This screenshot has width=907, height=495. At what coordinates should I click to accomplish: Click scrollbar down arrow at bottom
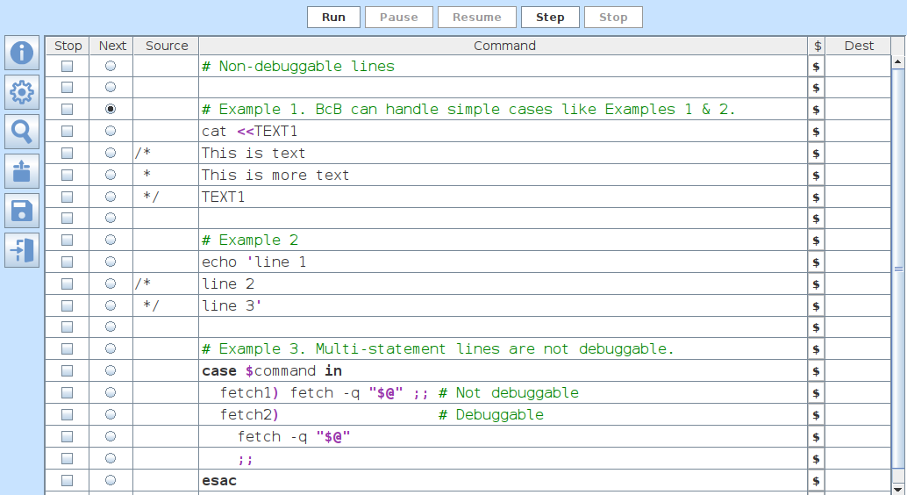click(x=897, y=489)
